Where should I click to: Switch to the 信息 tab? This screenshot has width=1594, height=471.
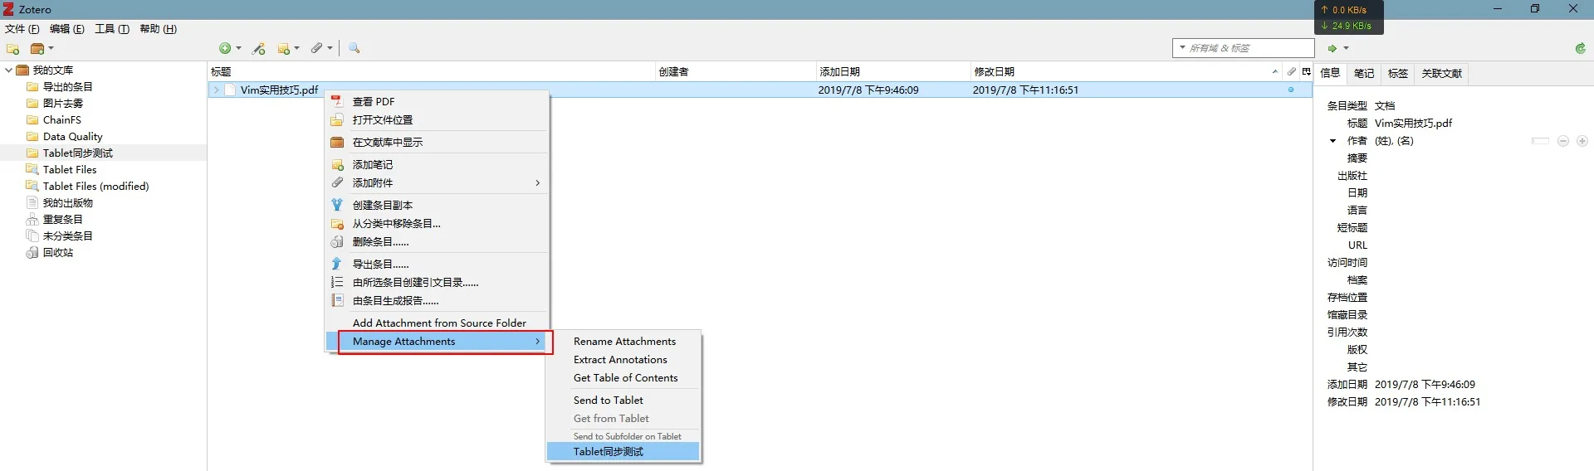[x=1331, y=73]
